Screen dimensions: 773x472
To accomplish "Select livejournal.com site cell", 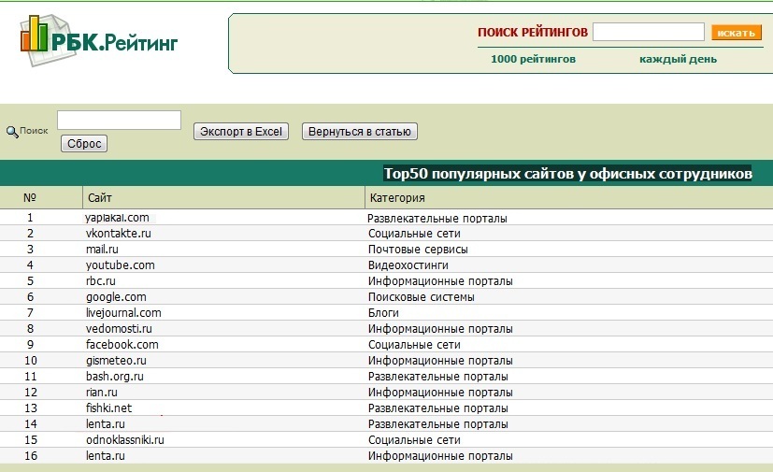I will coord(123,313).
